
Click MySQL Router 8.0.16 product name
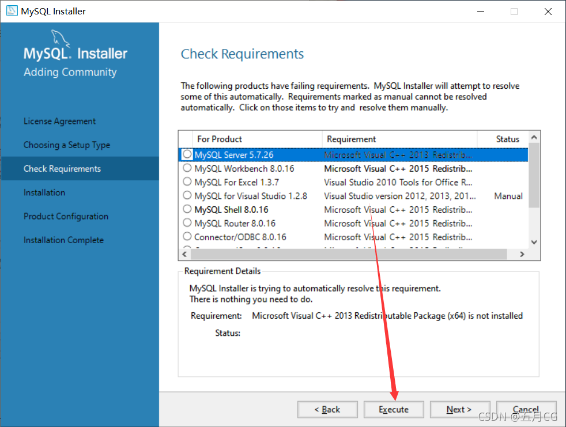(235, 224)
